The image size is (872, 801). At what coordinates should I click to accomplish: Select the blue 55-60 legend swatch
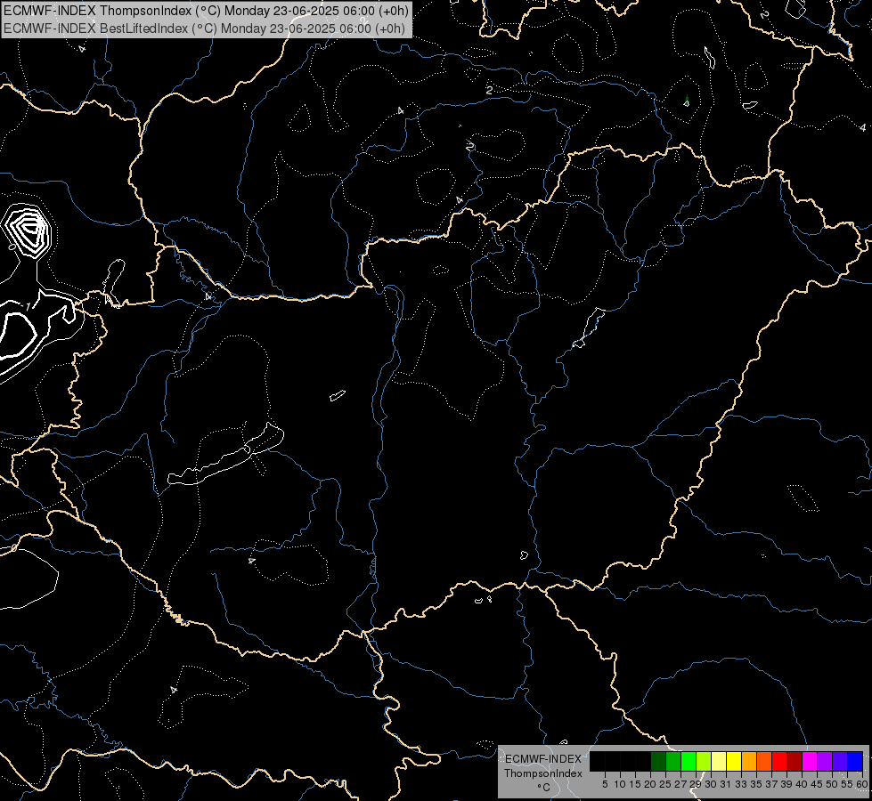pos(855,761)
